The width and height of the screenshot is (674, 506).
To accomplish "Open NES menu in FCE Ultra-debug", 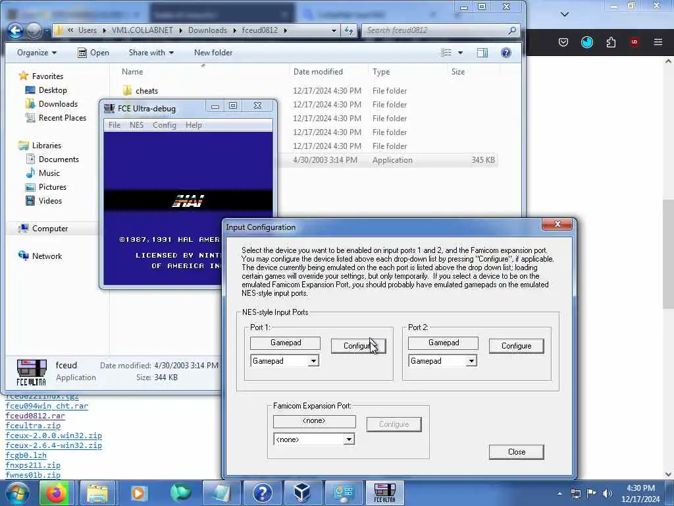I will (x=136, y=125).
